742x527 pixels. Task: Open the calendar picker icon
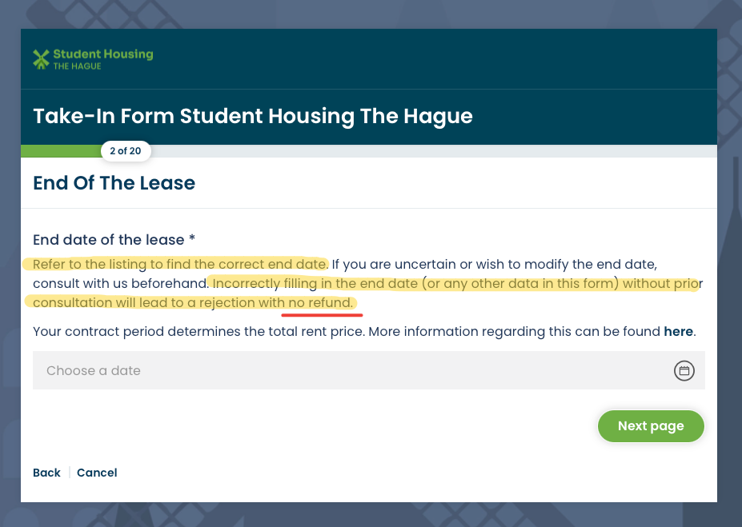(684, 371)
